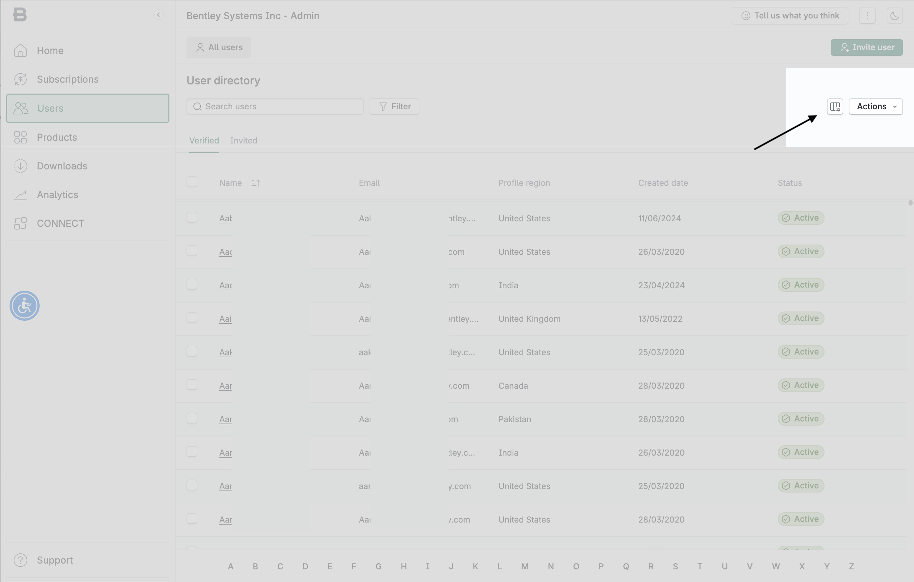Open the Filter button
914x582 pixels.
(394, 107)
